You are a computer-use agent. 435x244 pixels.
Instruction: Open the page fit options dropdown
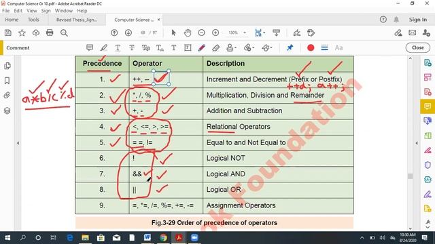pos(260,33)
